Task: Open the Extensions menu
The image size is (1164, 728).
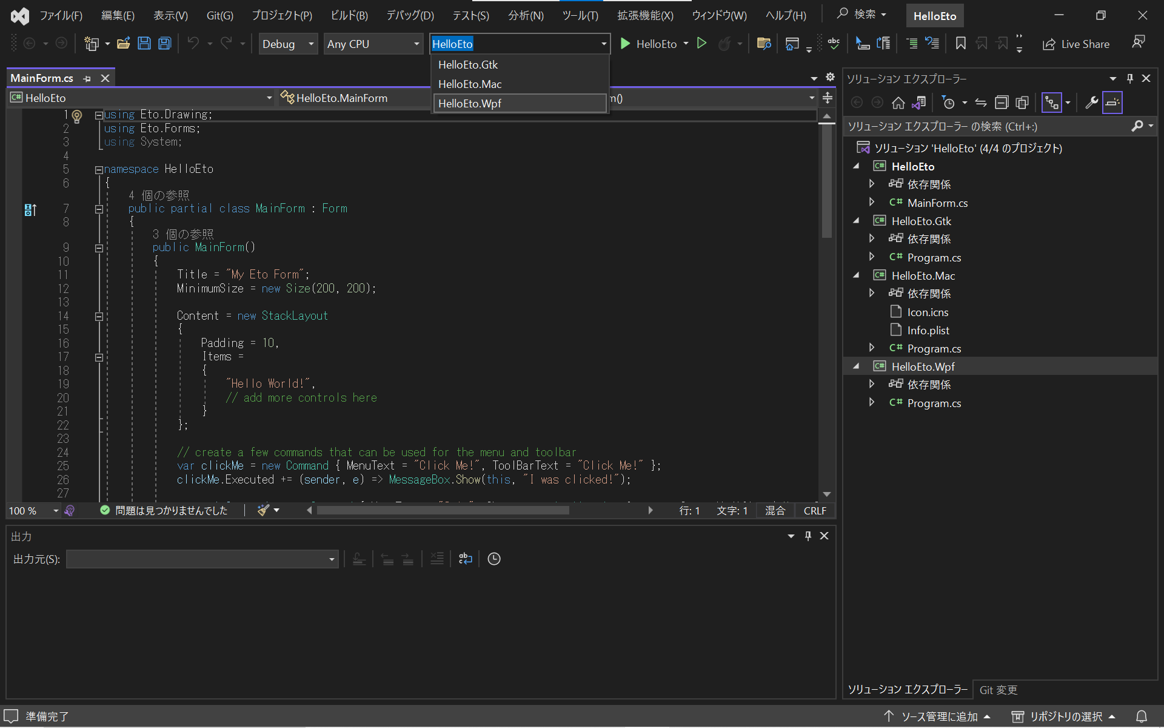Action: [645, 15]
